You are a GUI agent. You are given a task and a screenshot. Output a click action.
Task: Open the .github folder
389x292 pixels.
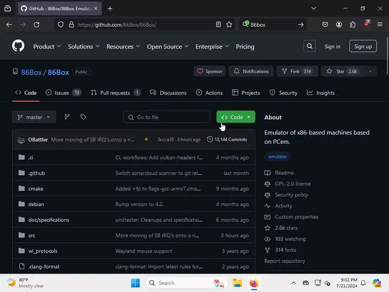tap(37, 173)
